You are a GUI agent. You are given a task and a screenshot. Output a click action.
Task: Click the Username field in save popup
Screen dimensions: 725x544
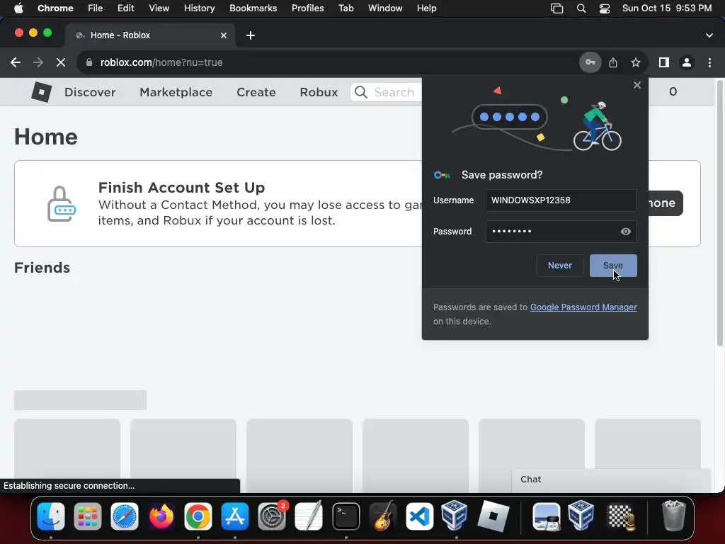pyautogui.click(x=561, y=200)
